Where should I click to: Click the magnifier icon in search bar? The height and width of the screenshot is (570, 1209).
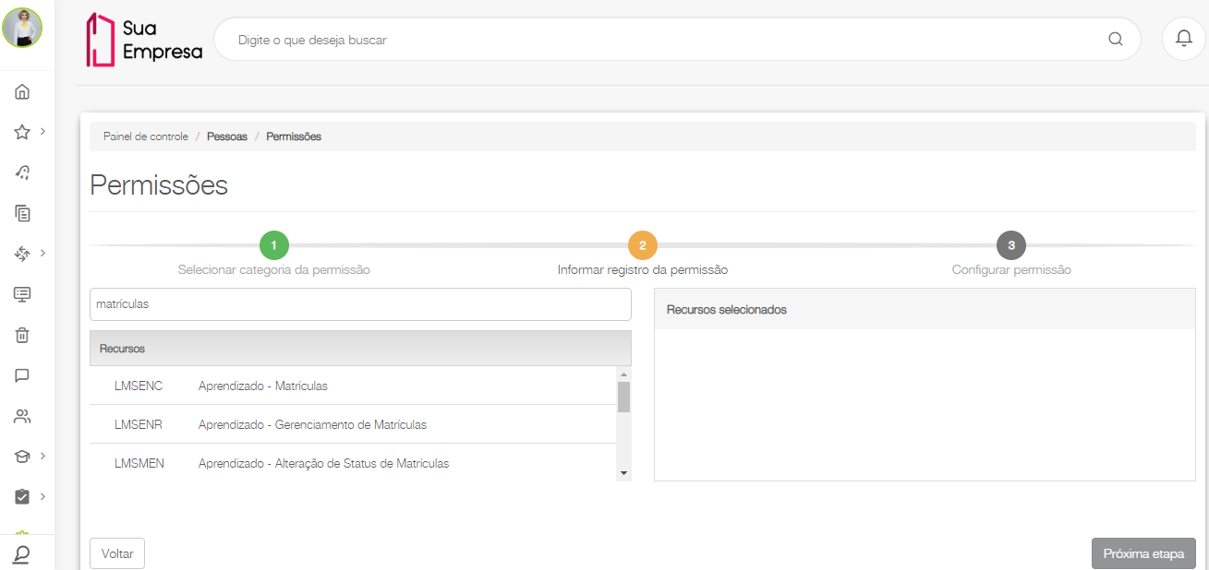pos(1115,40)
